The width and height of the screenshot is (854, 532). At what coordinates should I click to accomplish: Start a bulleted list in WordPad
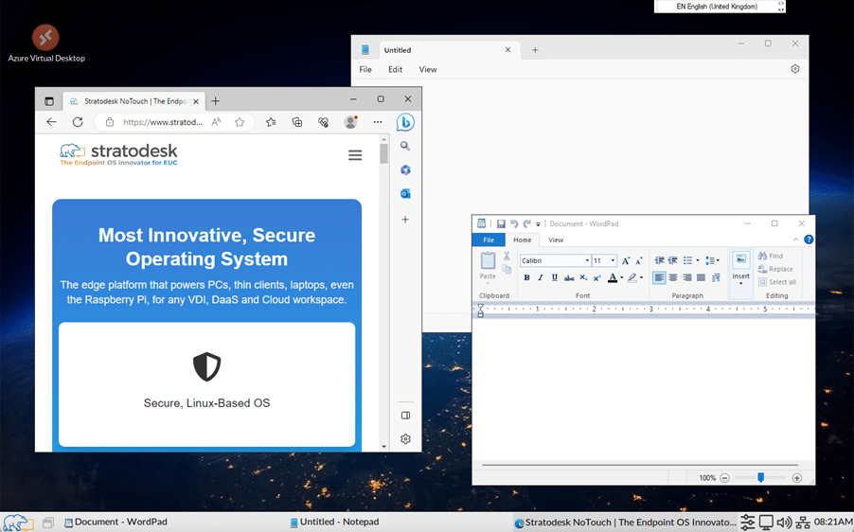[688, 260]
